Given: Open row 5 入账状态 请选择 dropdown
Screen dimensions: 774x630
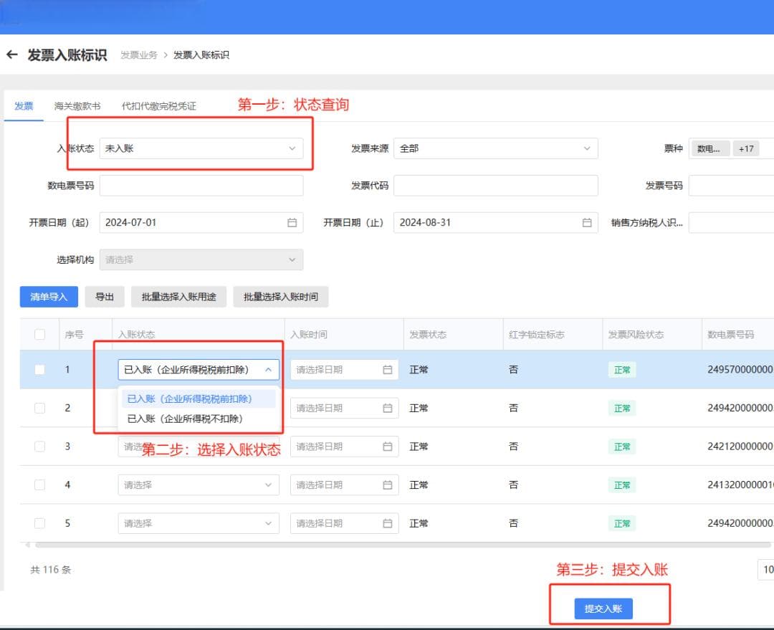Looking at the screenshot, I should pyautogui.click(x=199, y=523).
